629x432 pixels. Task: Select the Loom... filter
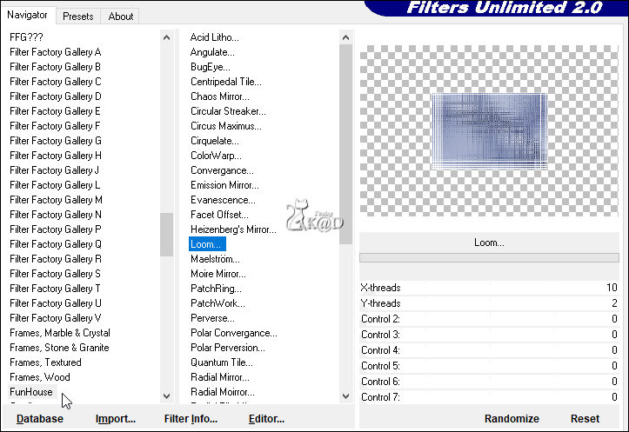click(x=207, y=244)
